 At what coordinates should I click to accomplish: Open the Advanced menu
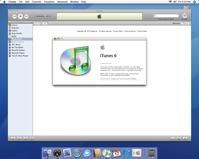pos(62,2)
